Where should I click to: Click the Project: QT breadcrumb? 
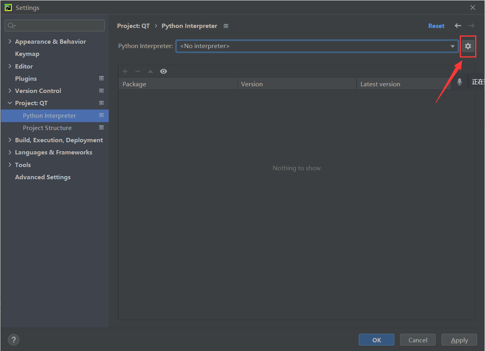pos(134,26)
